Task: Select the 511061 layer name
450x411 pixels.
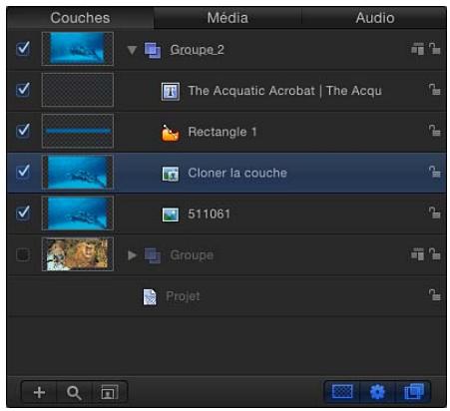Action: tap(209, 214)
